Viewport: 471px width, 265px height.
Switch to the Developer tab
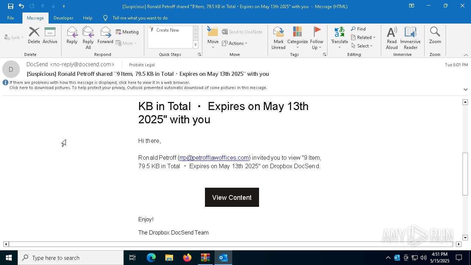point(63,18)
